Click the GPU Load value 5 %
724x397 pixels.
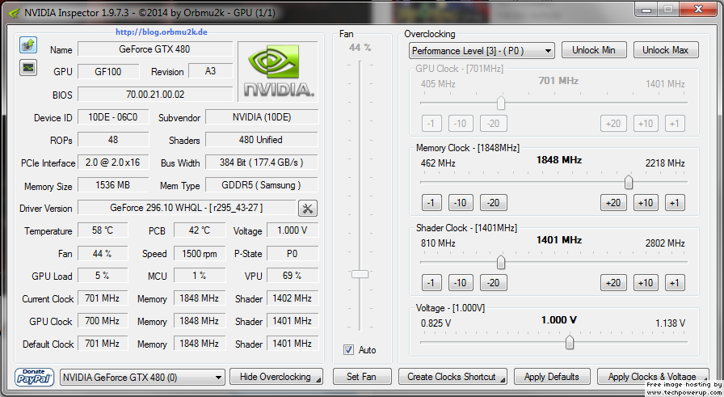(103, 276)
